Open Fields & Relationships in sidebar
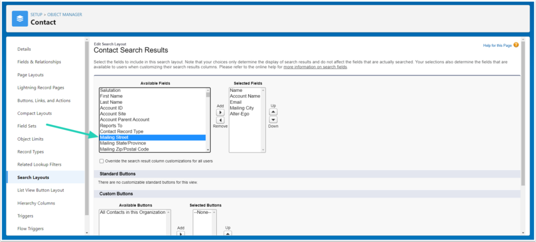 coord(39,62)
